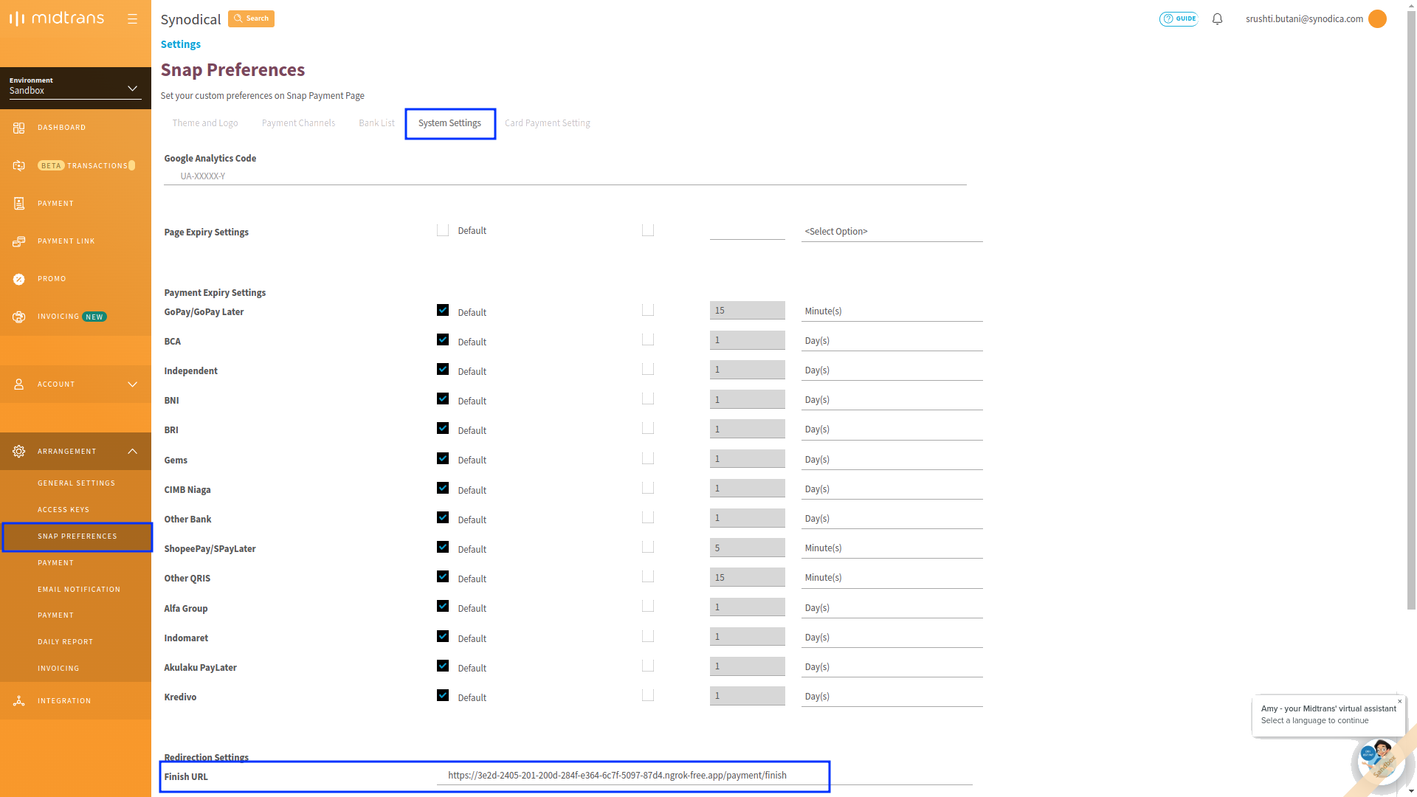Open the notifications bell
This screenshot has height=797, width=1417.
(1218, 19)
